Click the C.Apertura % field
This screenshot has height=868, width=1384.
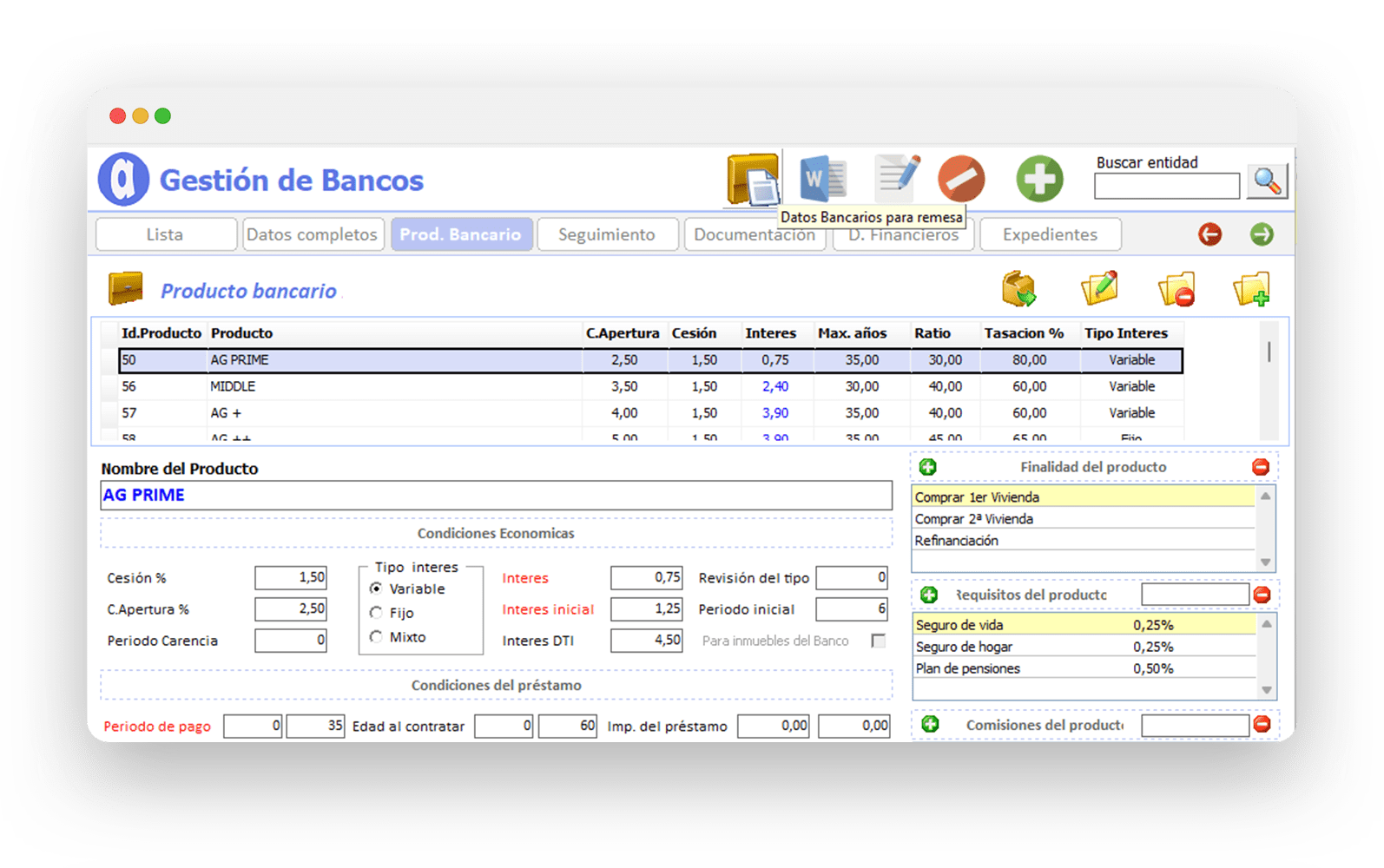coord(291,609)
